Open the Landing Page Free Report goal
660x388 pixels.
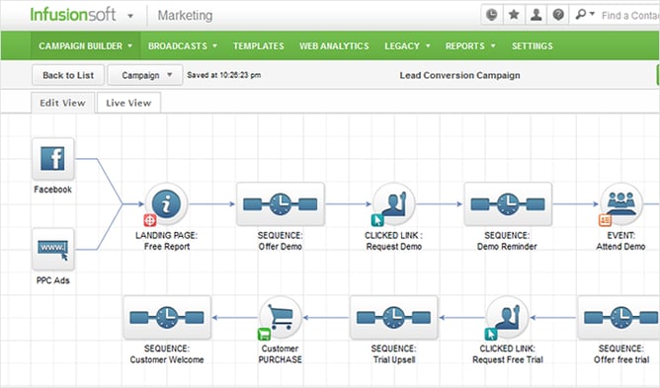coord(166,204)
